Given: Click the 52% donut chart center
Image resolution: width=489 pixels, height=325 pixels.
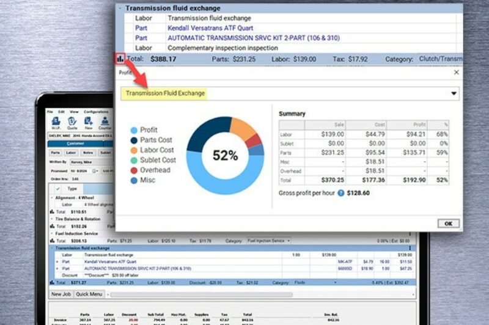Looking at the screenshot, I should [225, 155].
